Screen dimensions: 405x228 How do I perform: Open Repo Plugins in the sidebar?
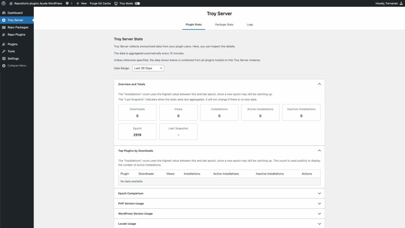pyautogui.click(x=17, y=34)
